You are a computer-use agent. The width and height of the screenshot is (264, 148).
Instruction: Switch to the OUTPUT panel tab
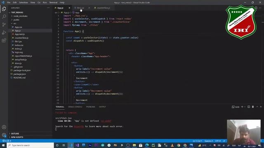(102, 107)
